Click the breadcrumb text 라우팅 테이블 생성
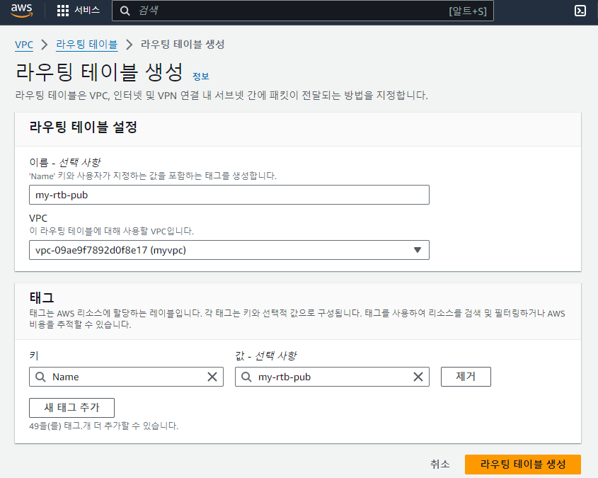This screenshot has height=478, width=598. (183, 44)
